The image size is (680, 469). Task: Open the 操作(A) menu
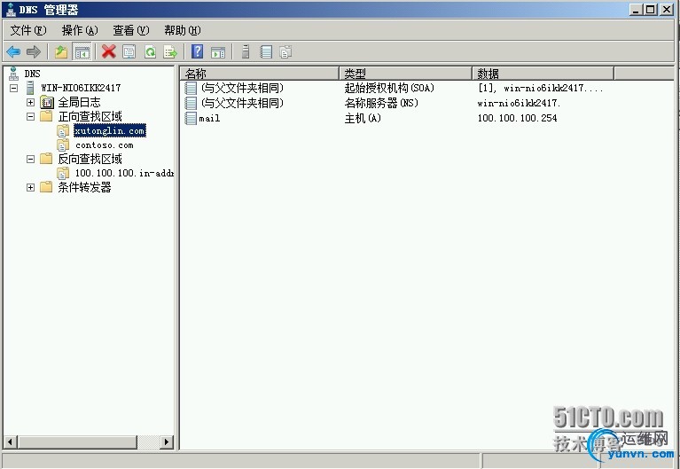click(x=80, y=30)
